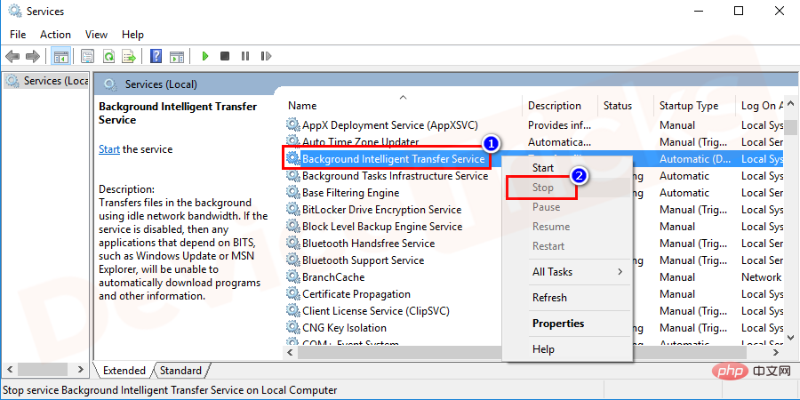Toggle Show/Hide Console Tree toolbar icon

coord(61,56)
